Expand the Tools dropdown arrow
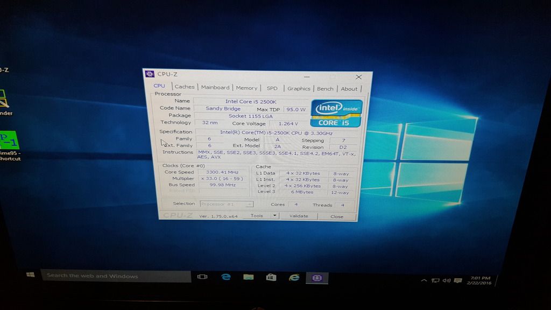551x310 pixels. pos(274,215)
